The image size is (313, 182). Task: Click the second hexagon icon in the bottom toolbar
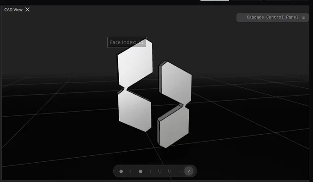(x=140, y=171)
